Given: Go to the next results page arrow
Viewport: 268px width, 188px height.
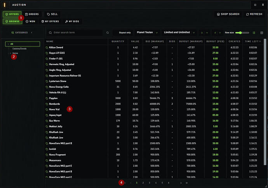Looking at the screenshot, I should pos(181,183).
